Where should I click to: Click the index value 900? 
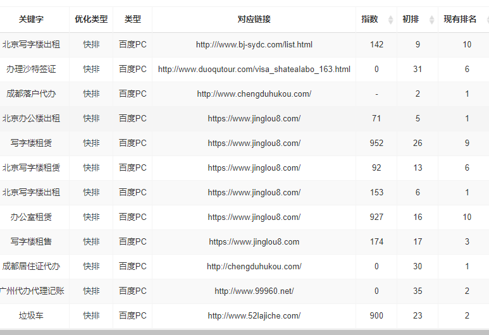[x=376, y=315]
